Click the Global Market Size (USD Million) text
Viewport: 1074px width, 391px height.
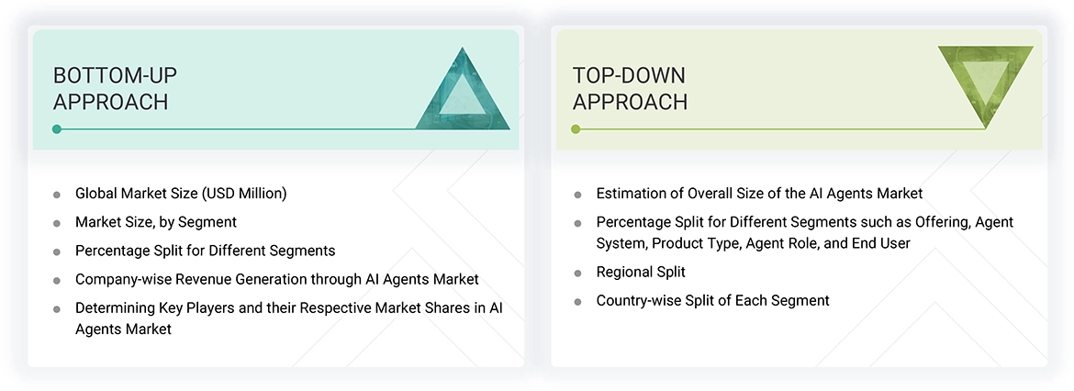tap(181, 194)
